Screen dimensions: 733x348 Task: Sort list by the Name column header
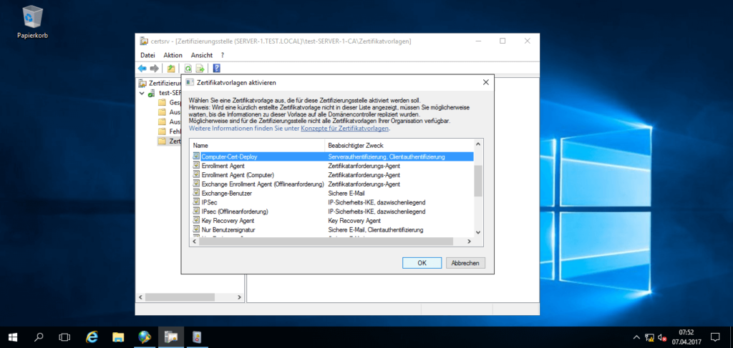pos(258,146)
